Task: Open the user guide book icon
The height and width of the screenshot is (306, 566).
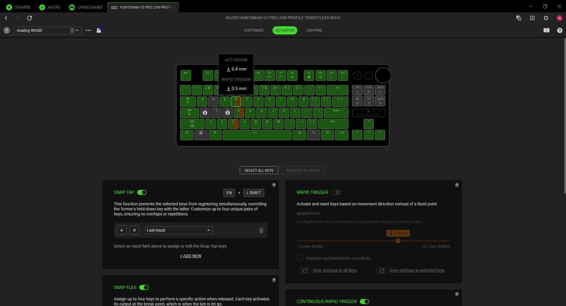Action: [x=547, y=30]
